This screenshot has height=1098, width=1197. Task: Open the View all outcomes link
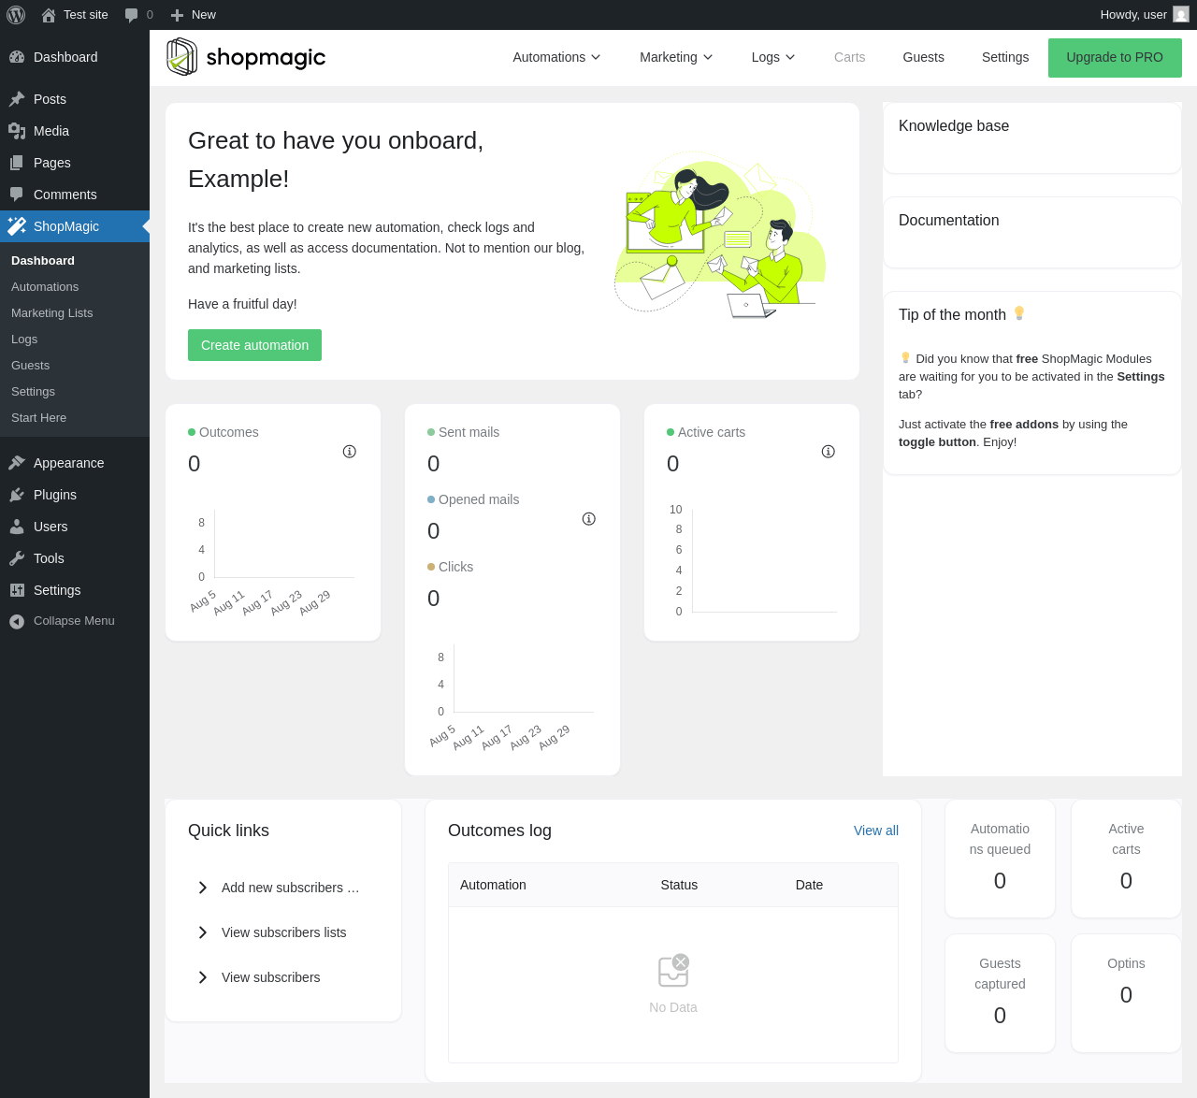click(876, 831)
